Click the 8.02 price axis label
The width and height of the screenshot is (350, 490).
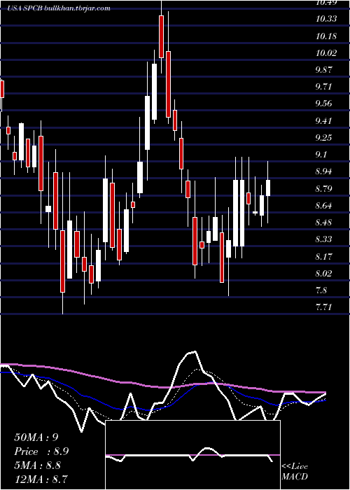[323, 273]
